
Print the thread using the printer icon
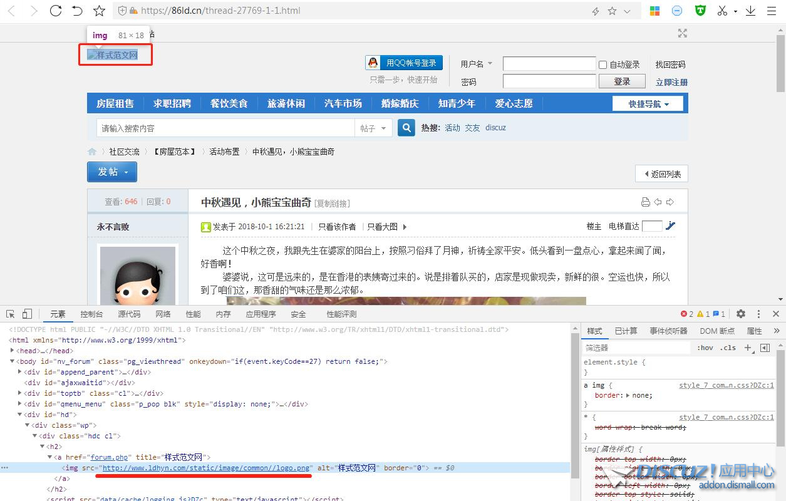click(646, 202)
